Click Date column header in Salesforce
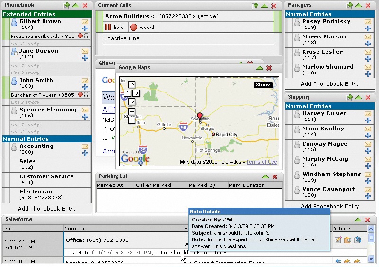 click(33, 228)
